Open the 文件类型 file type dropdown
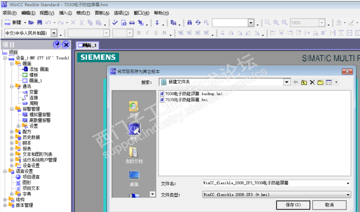This screenshot has height=212, width=360. tap(348, 195)
